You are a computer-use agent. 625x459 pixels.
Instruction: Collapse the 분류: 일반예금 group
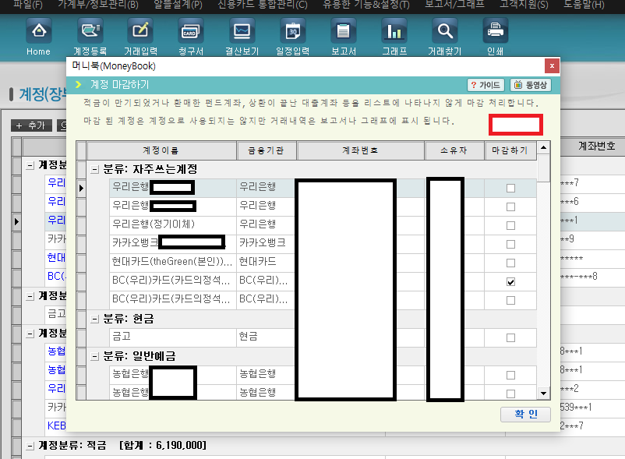(x=94, y=357)
